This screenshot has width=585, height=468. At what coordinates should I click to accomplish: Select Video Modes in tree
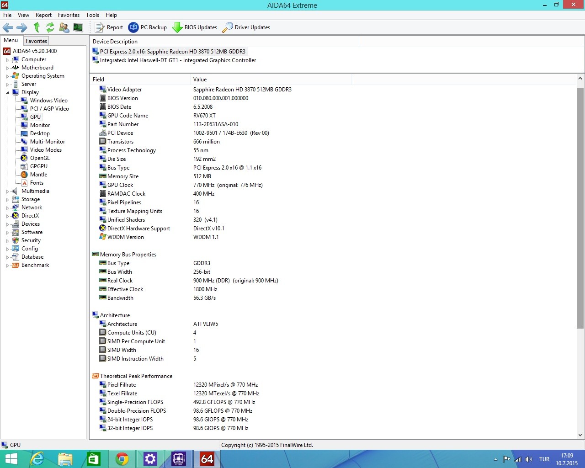point(46,150)
